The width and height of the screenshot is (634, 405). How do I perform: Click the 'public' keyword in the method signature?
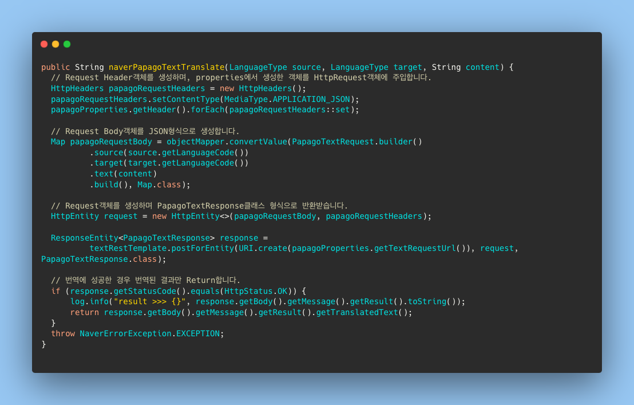pyautogui.click(x=56, y=67)
